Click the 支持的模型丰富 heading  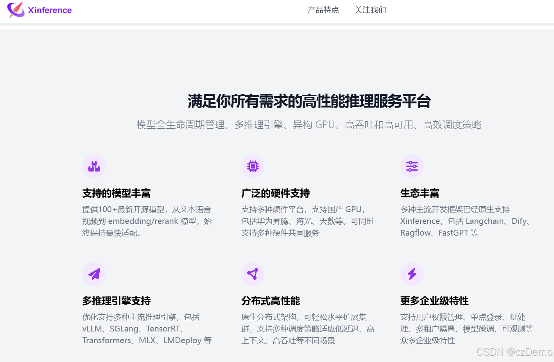117,193
